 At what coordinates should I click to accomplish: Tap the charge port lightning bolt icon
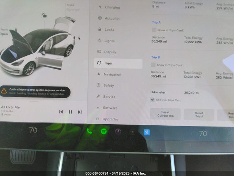click(79, 38)
